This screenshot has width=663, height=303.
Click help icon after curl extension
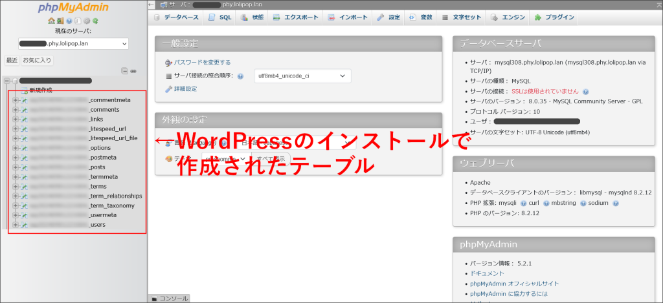click(x=546, y=204)
